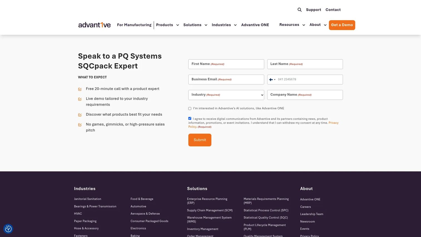Open the phone country flag selector
The width and height of the screenshot is (421, 237).
pyautogui.click(x=272, y=80)
